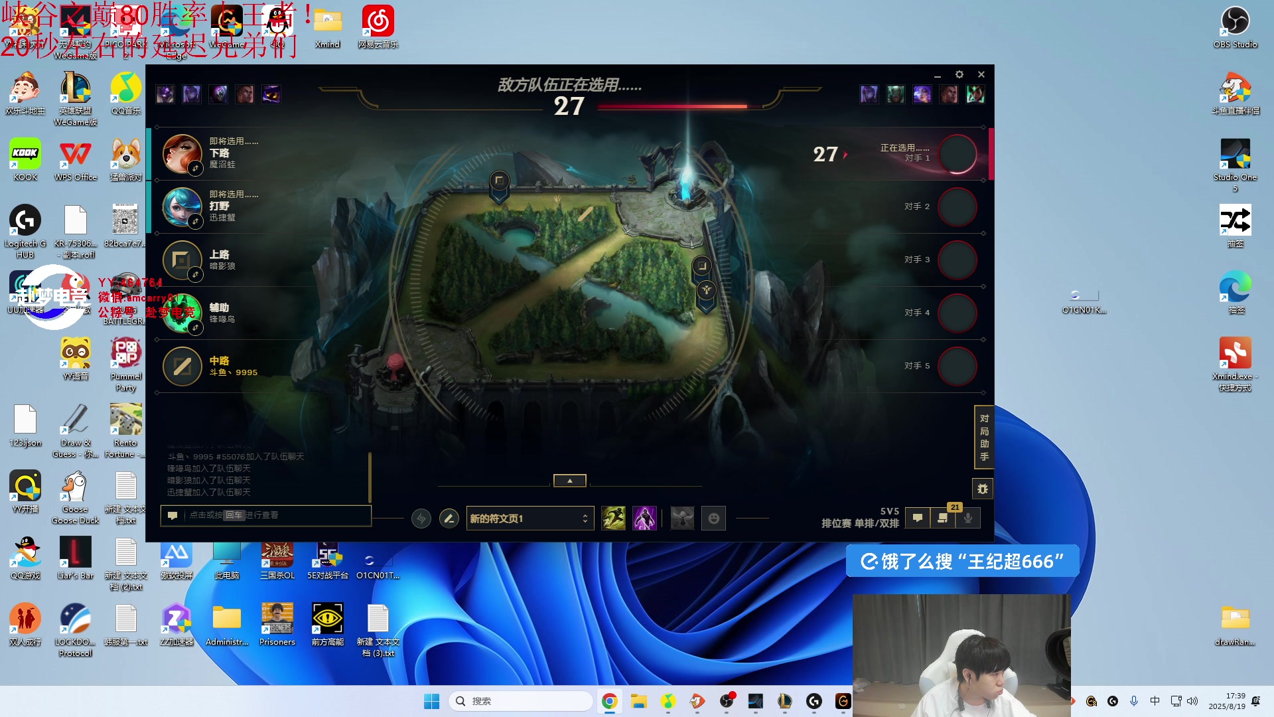The width and height of the screenshot is (1274, 717).
Task: Open the recommended runes button beside edit pencil
Action: click(x=421, y=518)
